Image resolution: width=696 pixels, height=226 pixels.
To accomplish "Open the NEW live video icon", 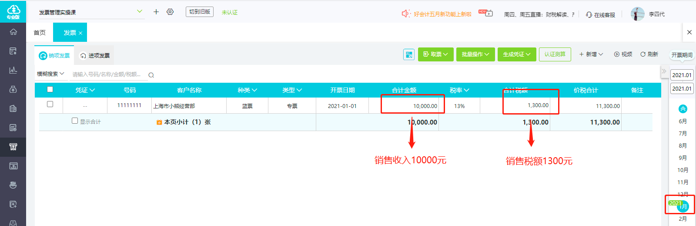I will 485,13.
